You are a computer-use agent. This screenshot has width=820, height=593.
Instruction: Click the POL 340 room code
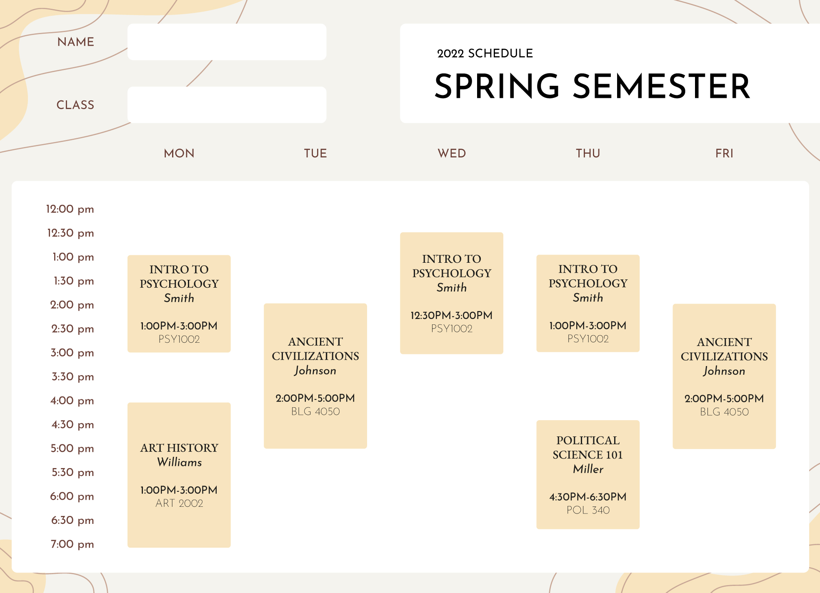pos(588,510)
